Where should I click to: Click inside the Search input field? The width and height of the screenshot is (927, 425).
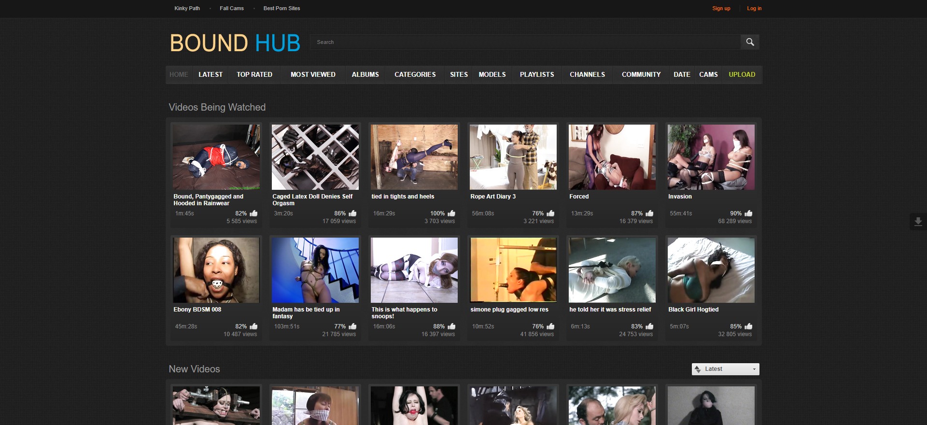525,42
